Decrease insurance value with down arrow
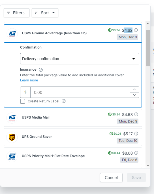The image size is (154, 194). (134, 95)
